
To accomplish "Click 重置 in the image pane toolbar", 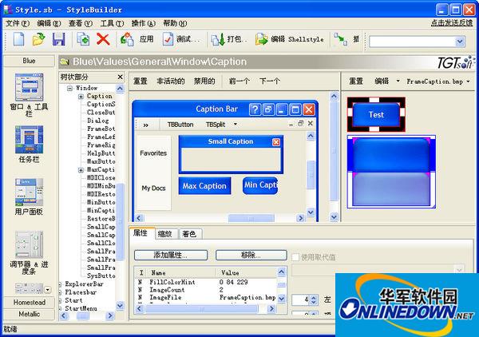I will [356, 81].
